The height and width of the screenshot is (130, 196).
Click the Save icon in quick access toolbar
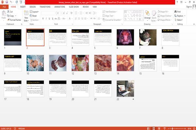pos(7,2)
